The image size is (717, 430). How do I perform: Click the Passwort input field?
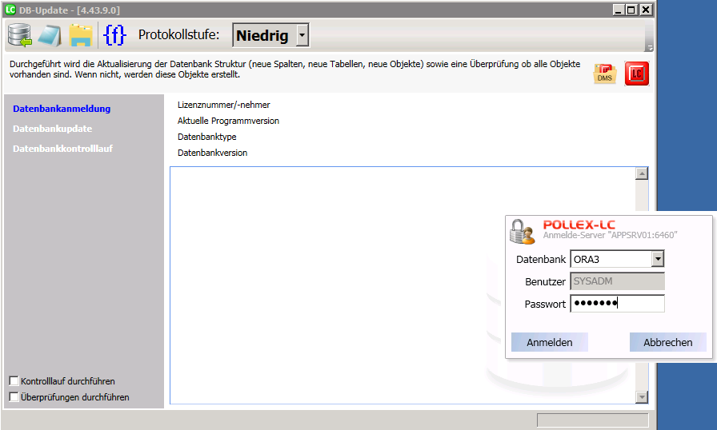tap(616, 304)
